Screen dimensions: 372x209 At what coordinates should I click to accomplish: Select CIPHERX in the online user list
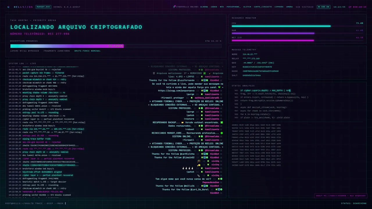(279, 7)
